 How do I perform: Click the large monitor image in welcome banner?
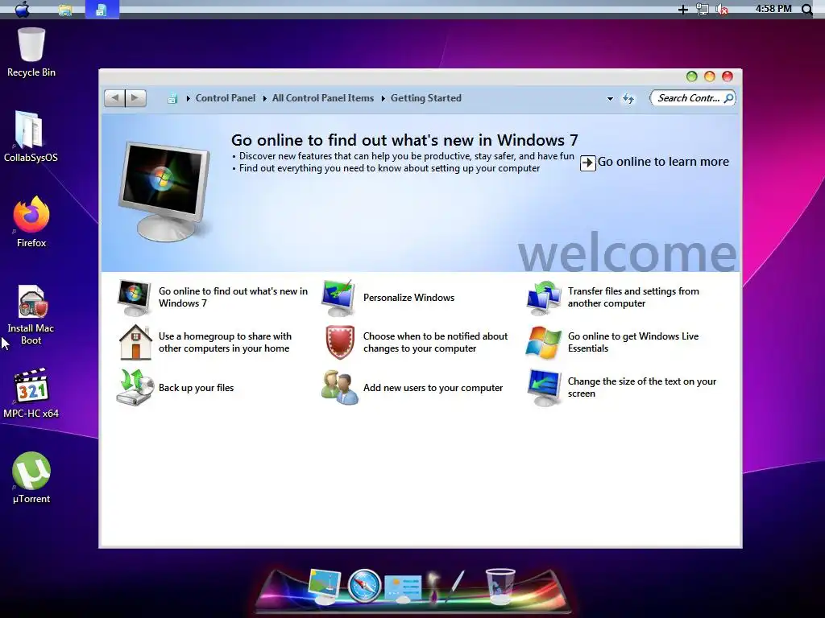164,192
